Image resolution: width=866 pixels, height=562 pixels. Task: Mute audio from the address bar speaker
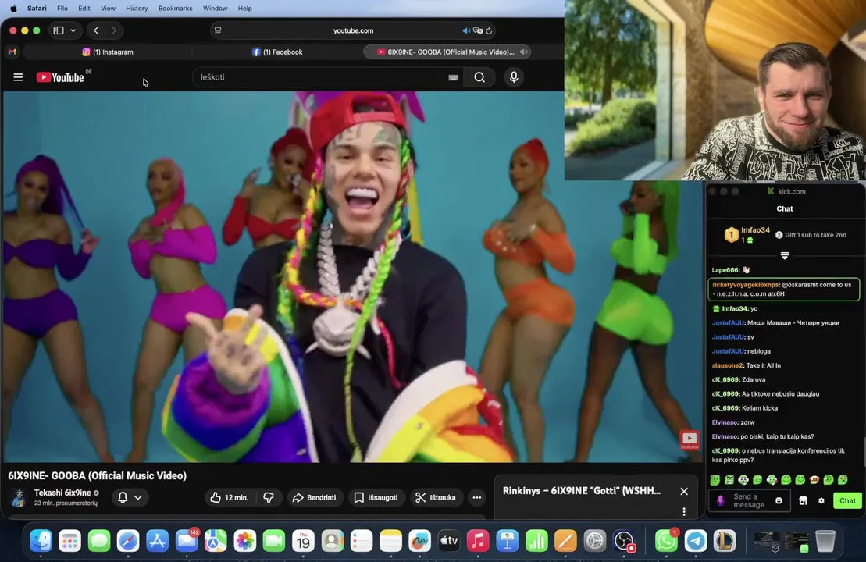tap(466, 30)
